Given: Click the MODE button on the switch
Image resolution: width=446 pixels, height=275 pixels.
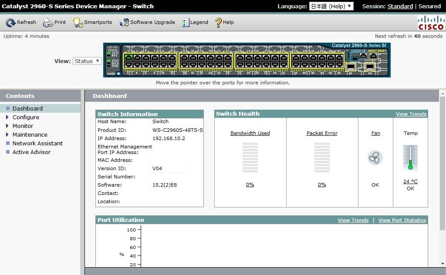Looking at the screenshot, I should tap(118, 74).
